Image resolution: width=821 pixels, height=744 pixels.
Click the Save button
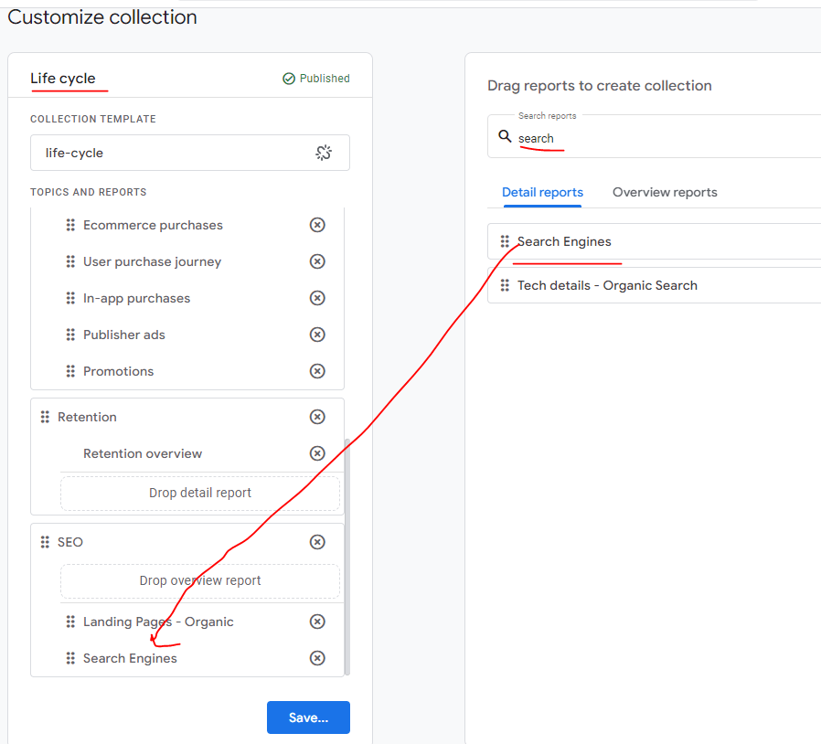(x=308, y=717)
